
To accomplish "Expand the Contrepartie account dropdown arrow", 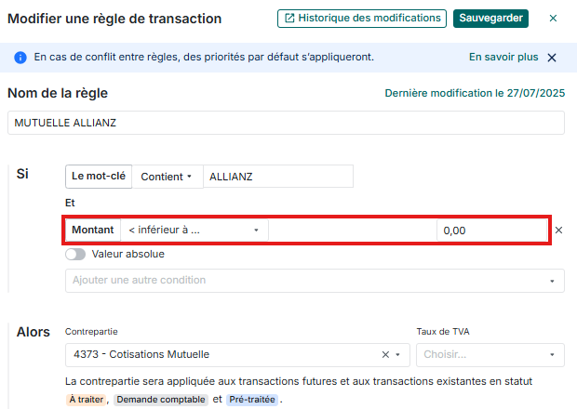I will 398,354.
